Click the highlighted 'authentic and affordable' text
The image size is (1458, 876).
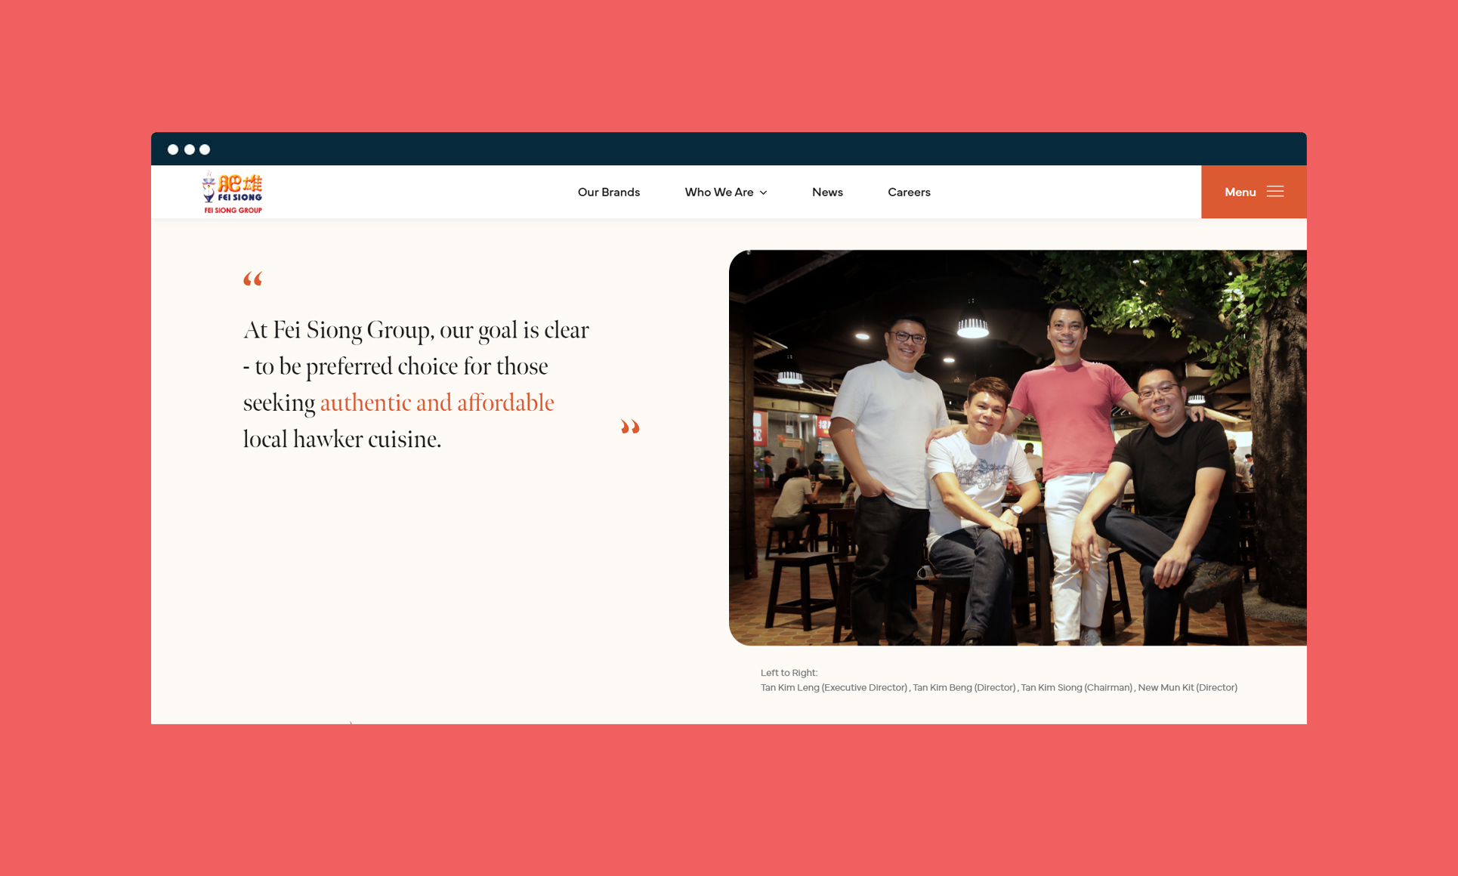click(x=437, y=403)
